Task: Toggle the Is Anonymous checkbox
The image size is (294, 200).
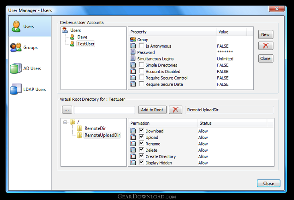Action: [141, 46]
